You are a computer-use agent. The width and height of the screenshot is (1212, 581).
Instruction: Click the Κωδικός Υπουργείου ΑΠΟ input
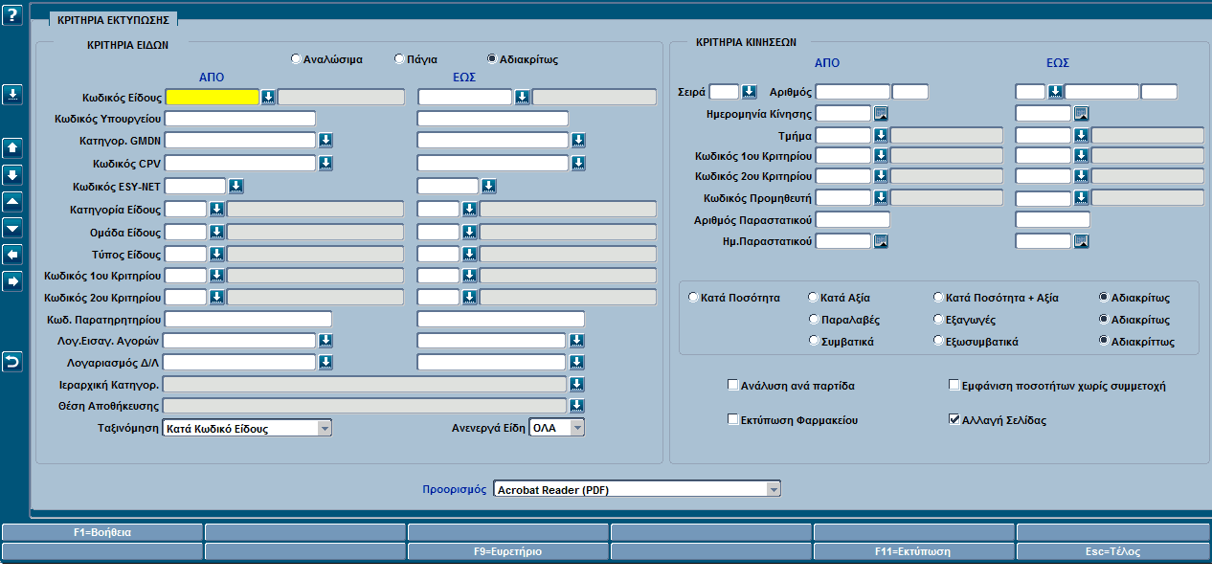(240, 119)
